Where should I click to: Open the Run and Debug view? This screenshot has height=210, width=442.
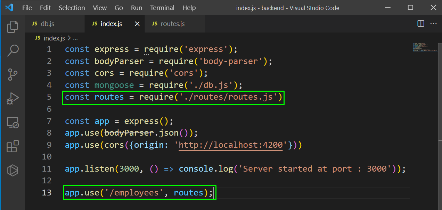coord(13,98)
